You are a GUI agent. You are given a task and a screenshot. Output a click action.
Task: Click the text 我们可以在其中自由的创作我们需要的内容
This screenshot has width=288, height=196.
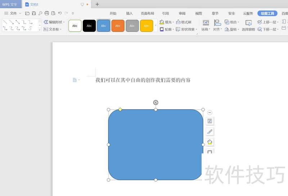point(143,80)
